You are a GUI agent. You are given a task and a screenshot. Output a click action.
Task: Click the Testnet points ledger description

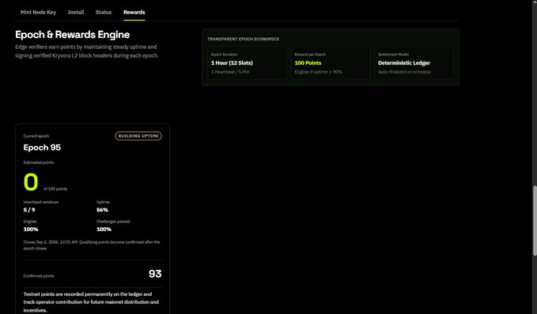pyautogui.click(x=91, y=302)
